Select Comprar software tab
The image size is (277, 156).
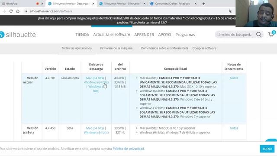204,48
